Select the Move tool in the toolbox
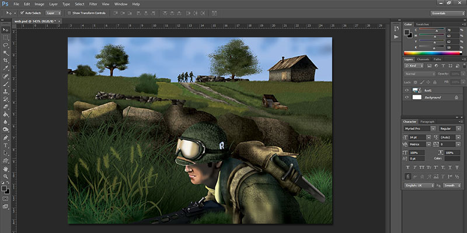 6,30
